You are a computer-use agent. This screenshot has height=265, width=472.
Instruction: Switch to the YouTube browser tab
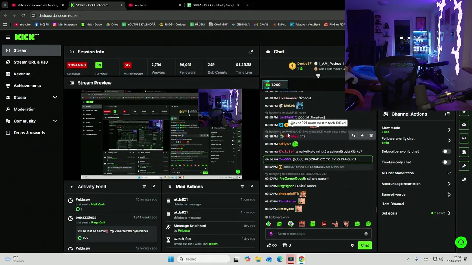155,5
